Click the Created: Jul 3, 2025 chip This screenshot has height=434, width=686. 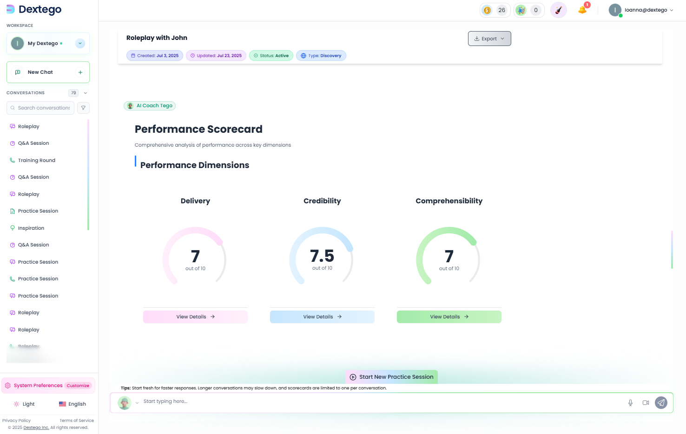click(x=155, y=56)
